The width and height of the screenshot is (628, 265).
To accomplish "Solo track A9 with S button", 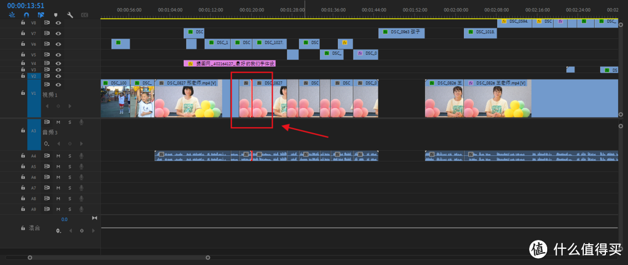I will 70,209.
